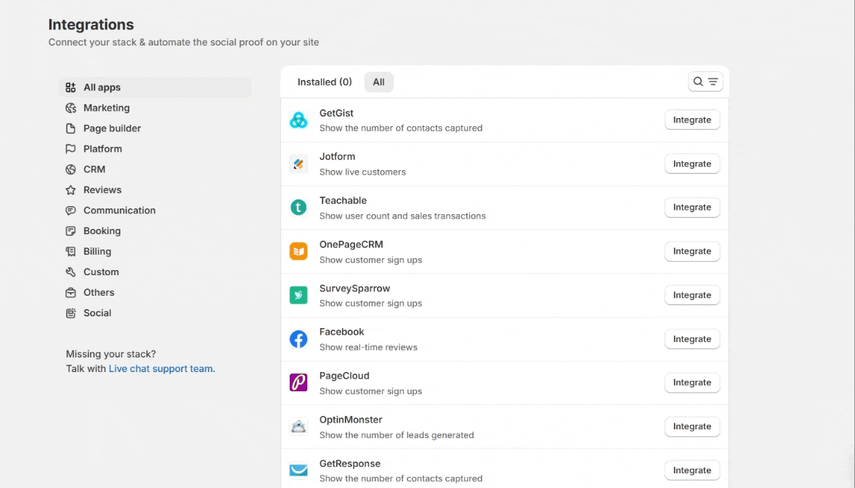855x488 pixels.
Task: Open the search and filter control
Action: point(705,81)
